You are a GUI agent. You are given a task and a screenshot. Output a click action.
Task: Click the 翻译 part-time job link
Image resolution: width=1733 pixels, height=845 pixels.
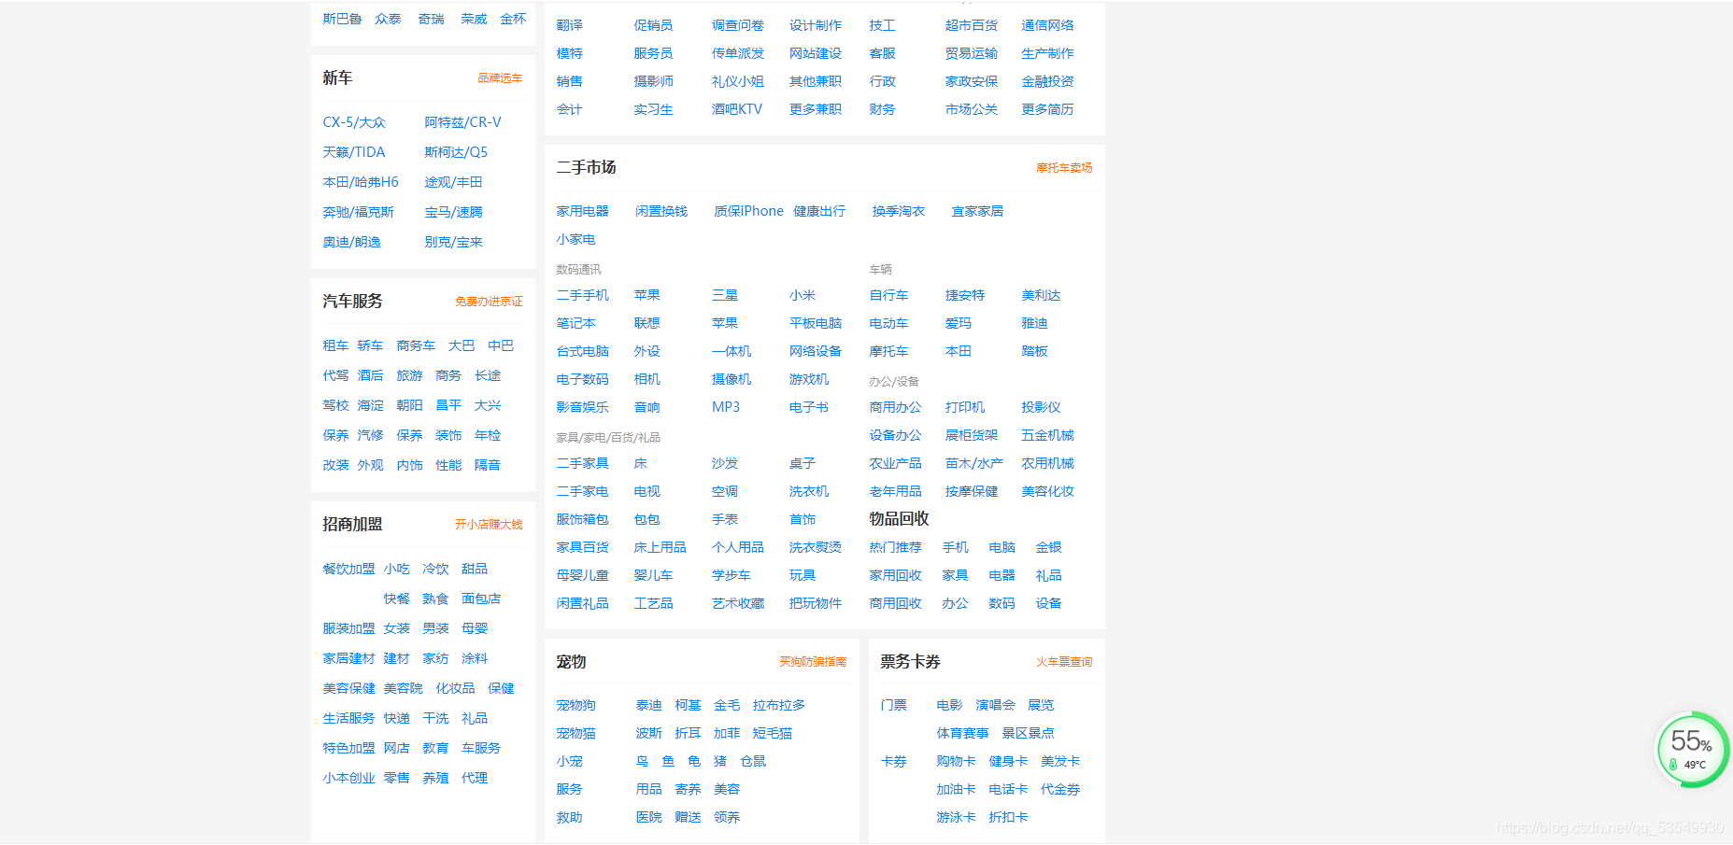point(569,25)
